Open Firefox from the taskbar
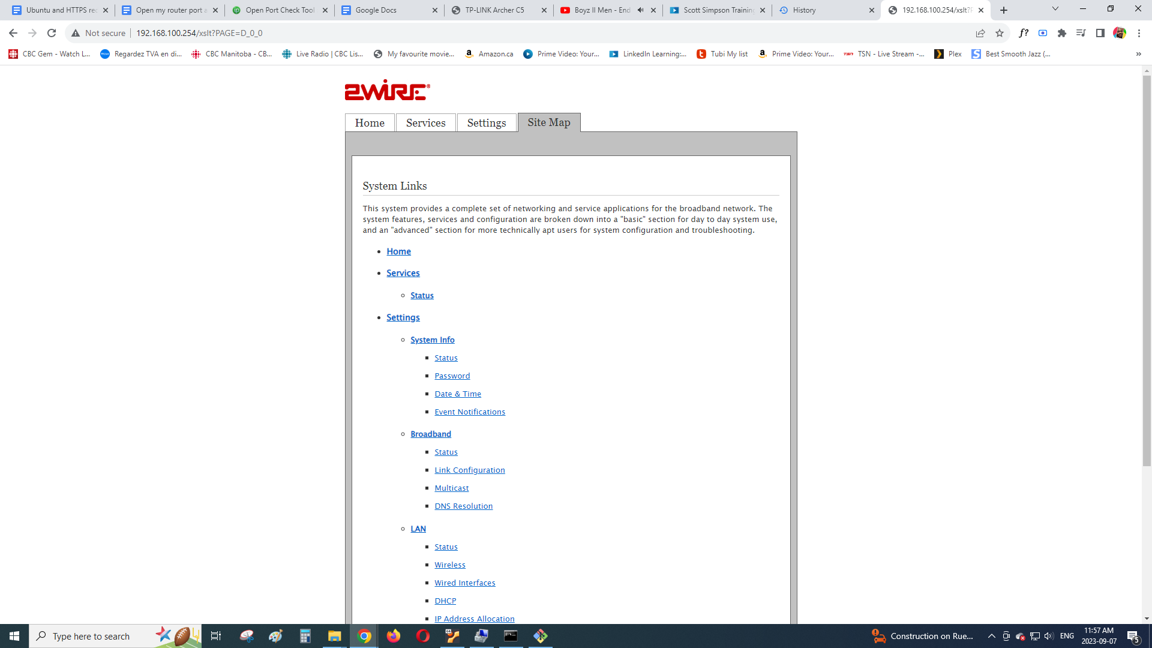 tap(394, 636)
